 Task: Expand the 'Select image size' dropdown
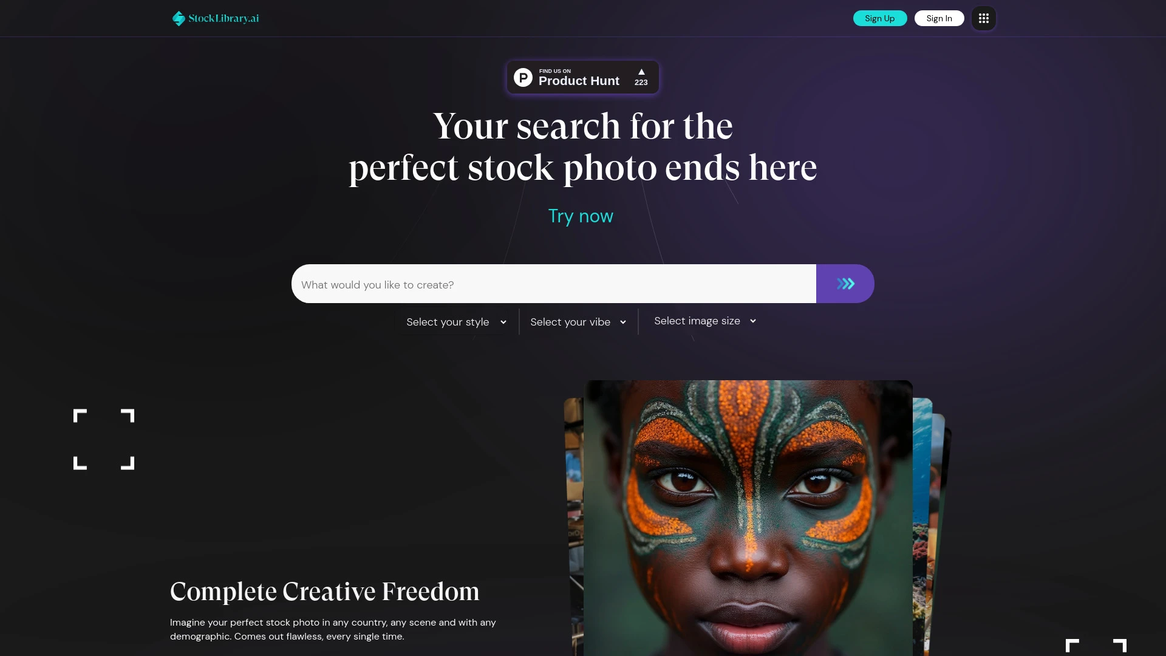pyautogui.click(x=704, y=320)
